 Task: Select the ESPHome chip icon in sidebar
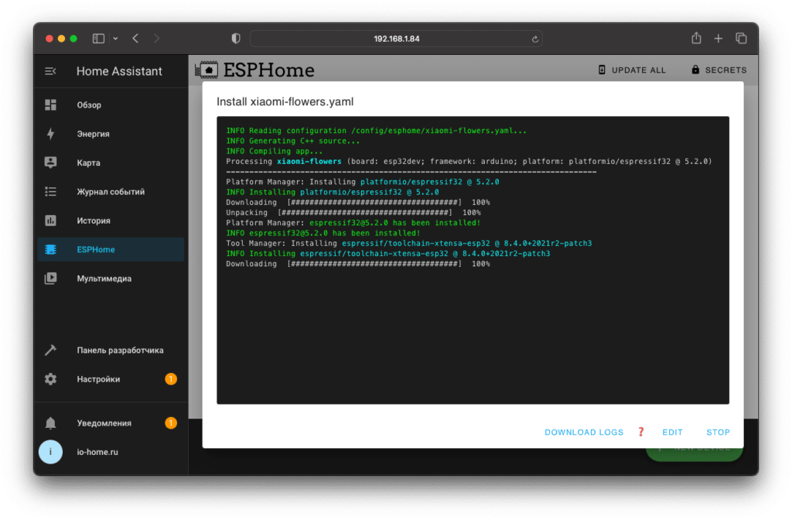[x=50, y=249]
